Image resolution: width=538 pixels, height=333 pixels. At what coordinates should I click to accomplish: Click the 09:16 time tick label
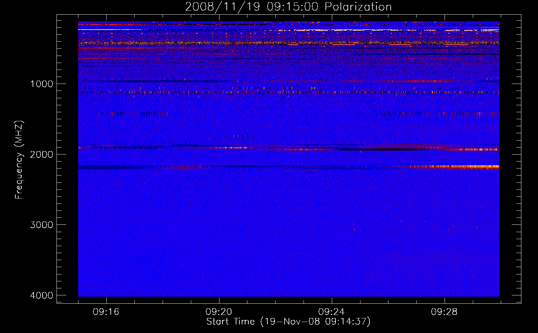(106, 312)
